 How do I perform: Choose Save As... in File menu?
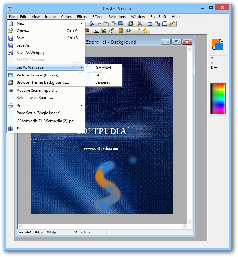[46, 45]
